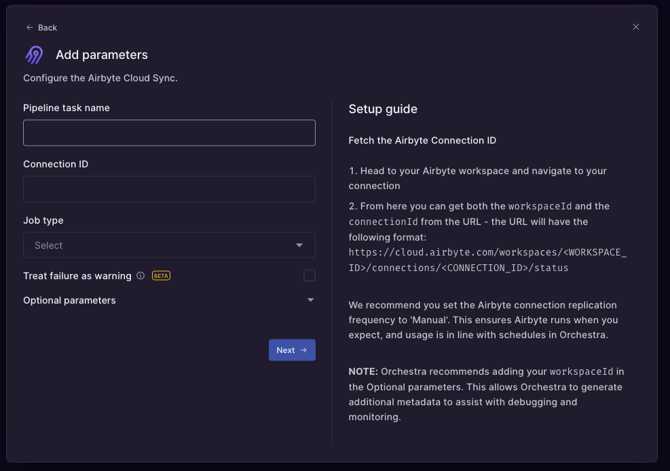The width and height of the screenshot is (670, 471).
Task: Click the BETA badge
Action: click(161, 276)
